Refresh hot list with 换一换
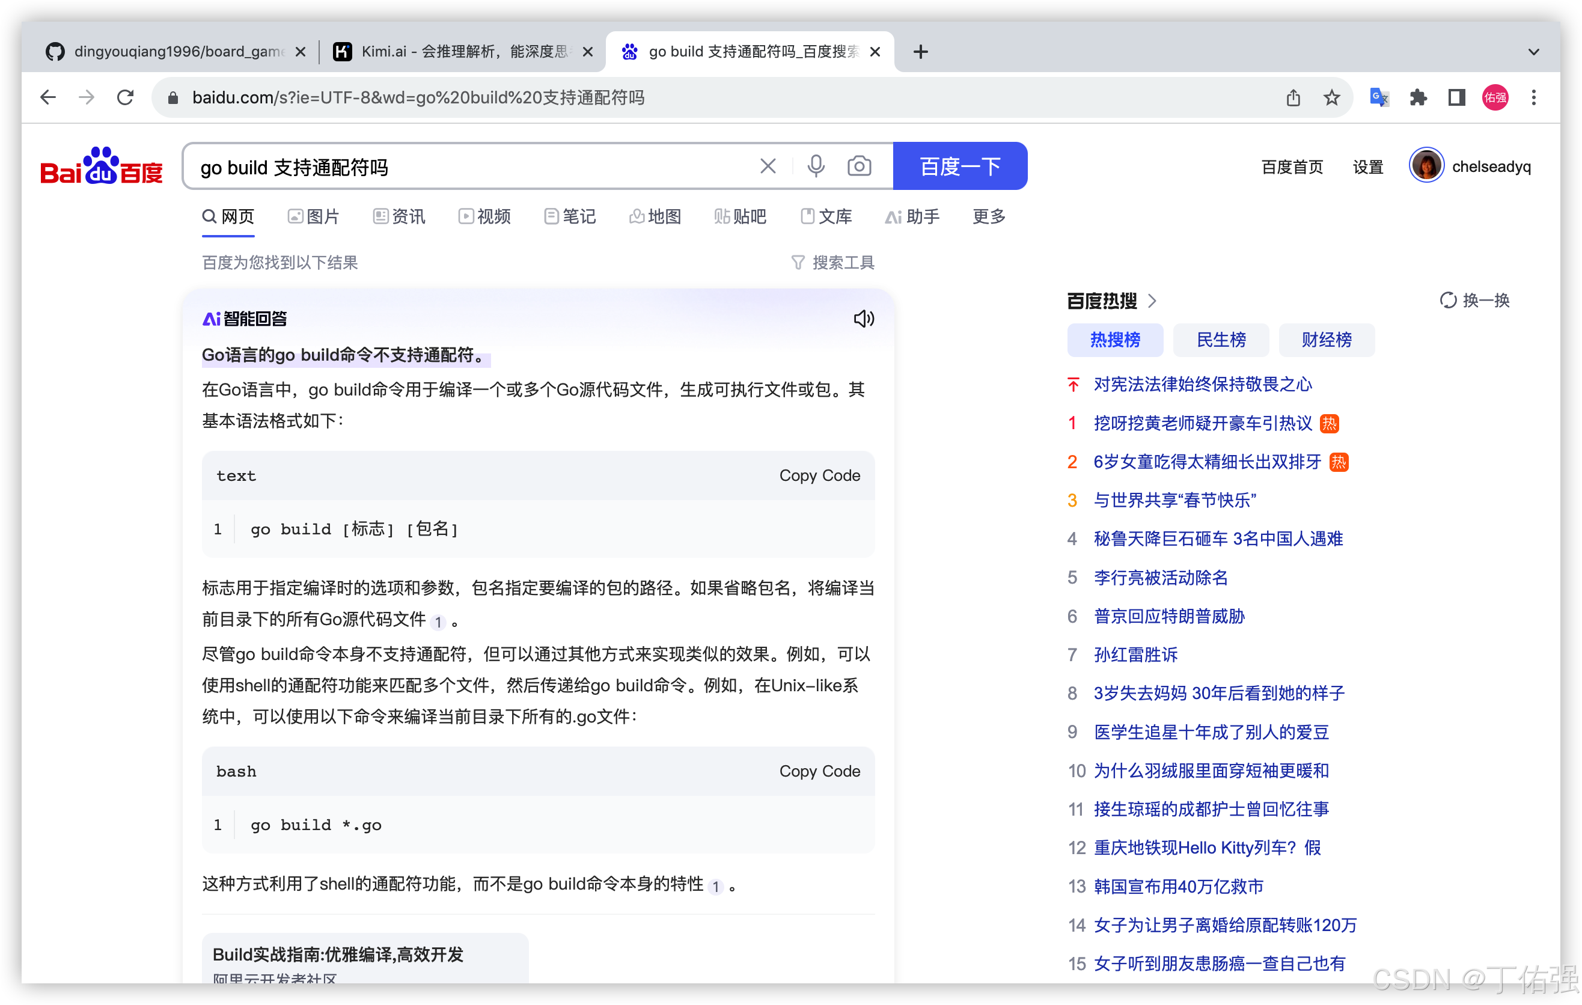 point(1474,300)
